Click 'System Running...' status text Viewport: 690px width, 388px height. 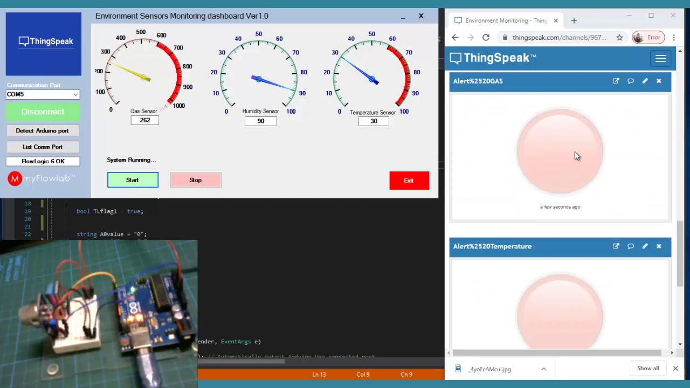click(132, 160)
